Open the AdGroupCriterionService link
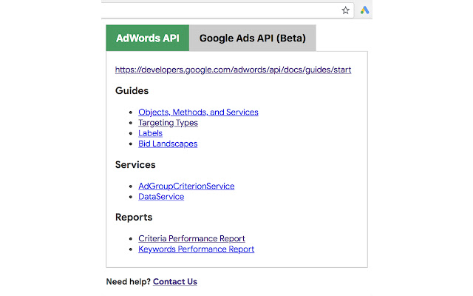The height and width of the screenshot is (296, 473). point(186,186)
